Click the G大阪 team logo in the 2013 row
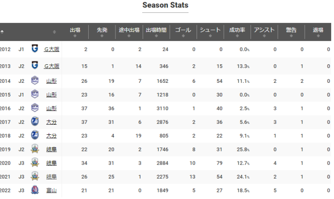This screenshot has height=199, width=334. [34, 65]
